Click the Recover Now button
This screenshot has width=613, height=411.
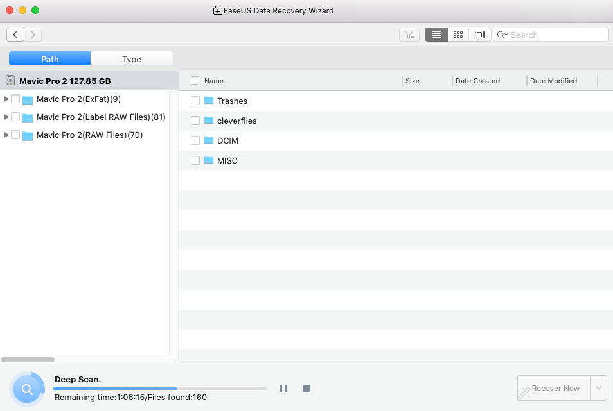pos(554,388)
